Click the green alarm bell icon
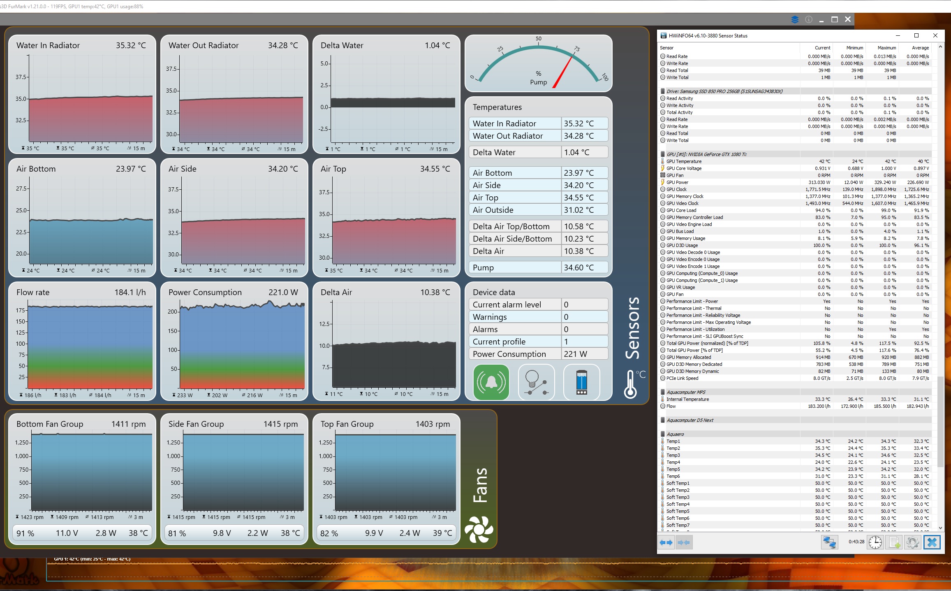The height and width of the screenshot is (591, 951). [x=491, y=382]
